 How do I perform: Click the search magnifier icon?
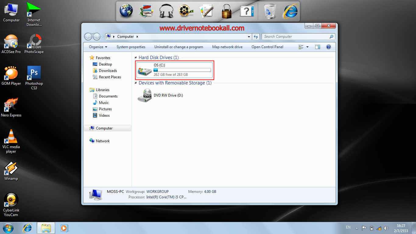(x=332, y=37)
